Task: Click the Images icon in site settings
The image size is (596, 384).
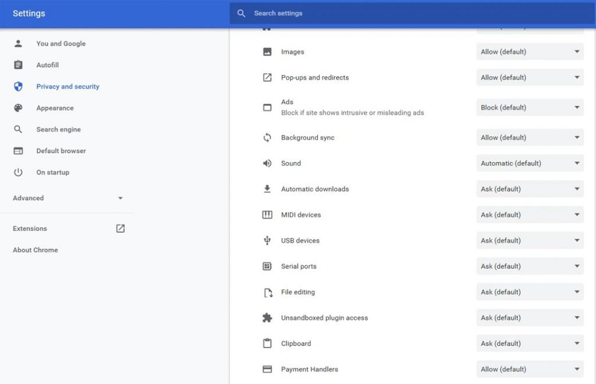Action: coord(267,52)
